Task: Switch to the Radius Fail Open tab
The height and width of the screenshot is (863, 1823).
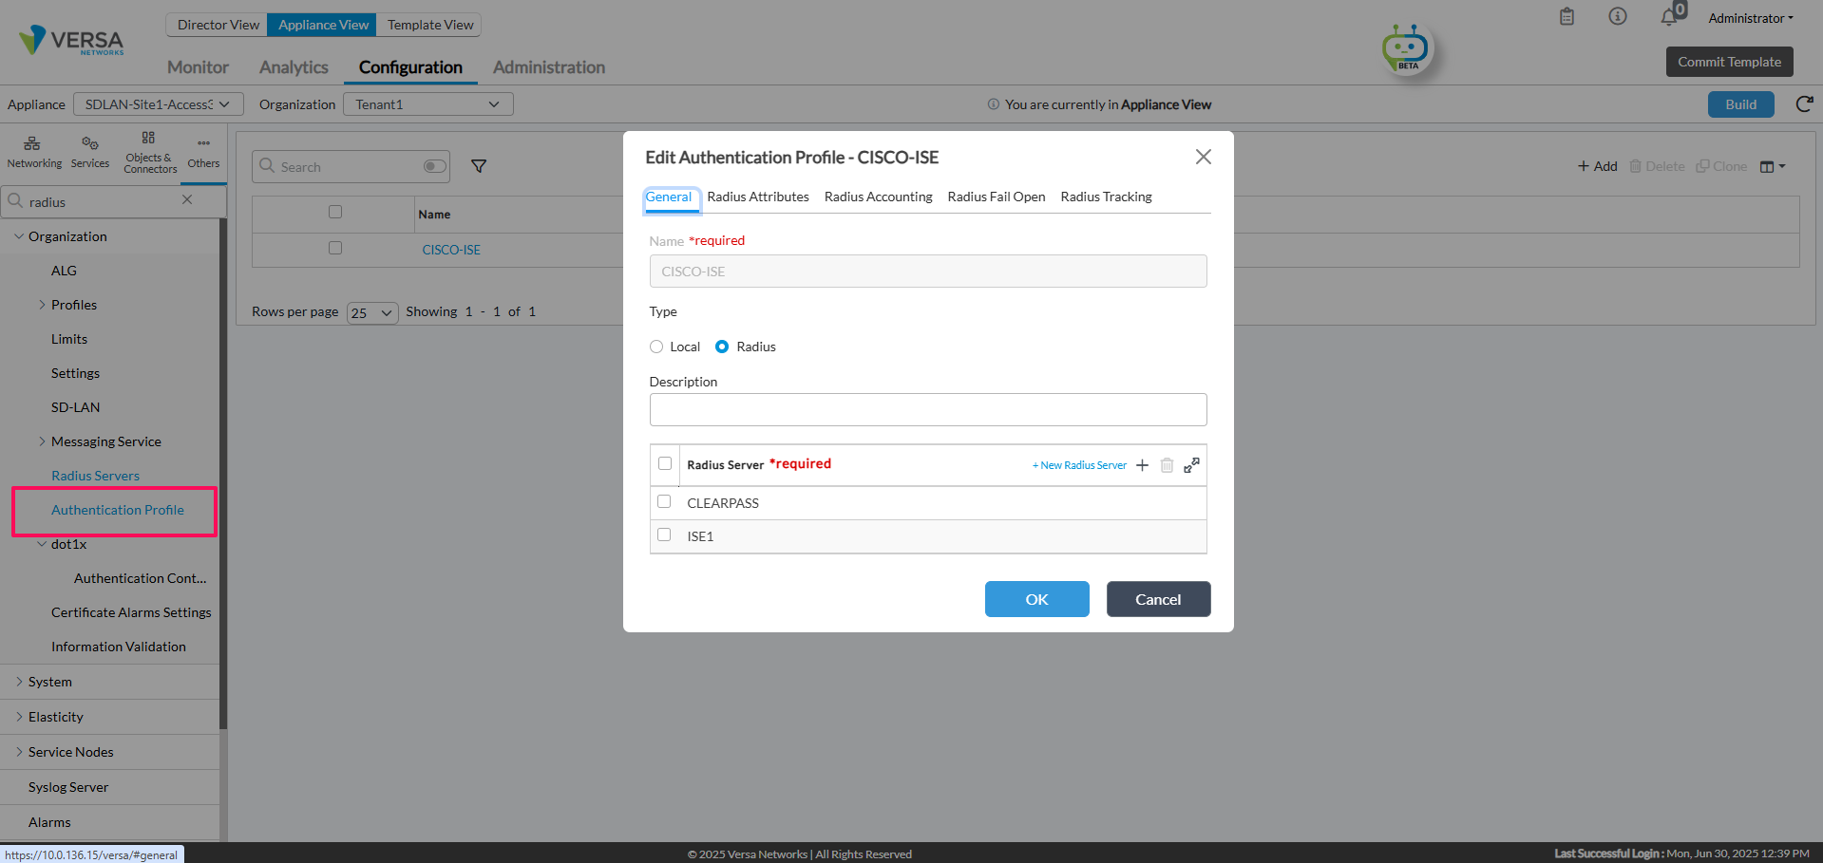Action: 997,197
